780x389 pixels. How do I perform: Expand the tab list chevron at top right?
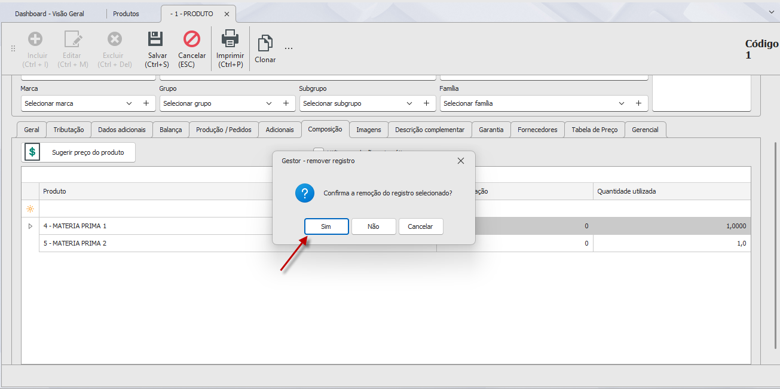(x=770, y=11)
